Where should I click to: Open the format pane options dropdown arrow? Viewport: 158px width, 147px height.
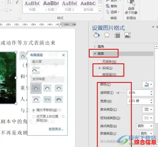pyautogui.click(x=153, y=27)
